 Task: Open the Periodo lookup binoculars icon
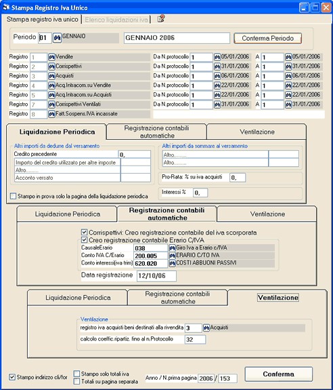[57, 38]
